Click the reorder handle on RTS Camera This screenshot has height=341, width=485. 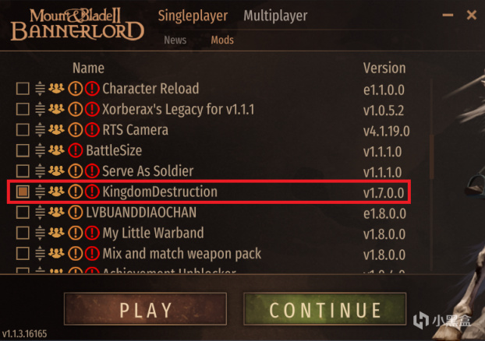pos(40,130)
